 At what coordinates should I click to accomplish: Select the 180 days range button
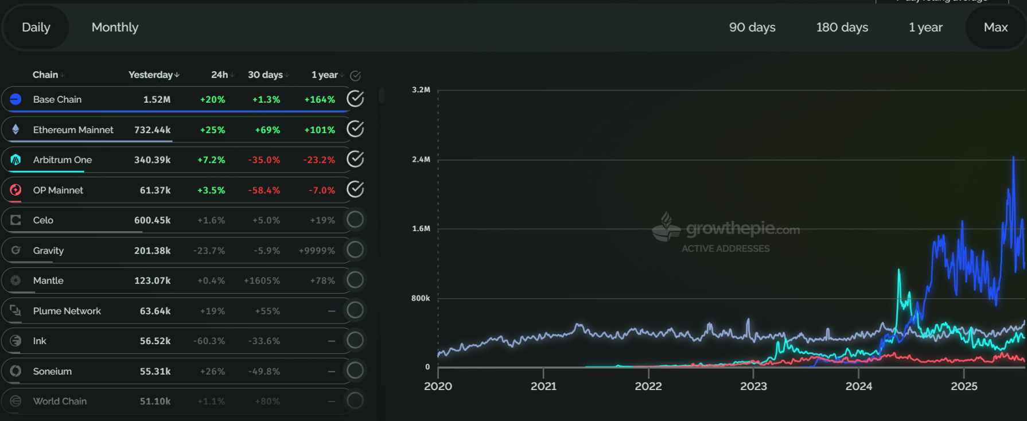pos(842,27)
